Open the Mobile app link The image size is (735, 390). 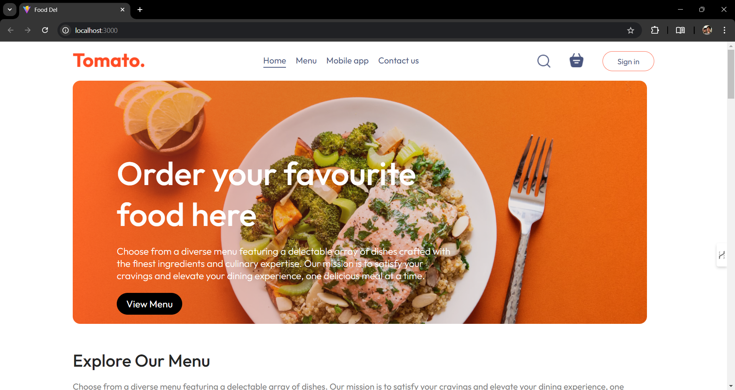pyautogui.click(x=347, y=61)
